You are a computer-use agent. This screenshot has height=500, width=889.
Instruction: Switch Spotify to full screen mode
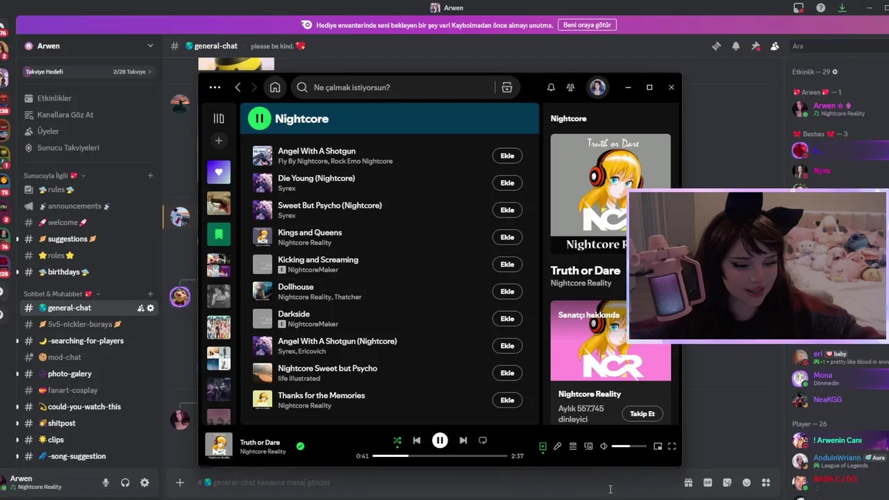(x=672, y=447)
